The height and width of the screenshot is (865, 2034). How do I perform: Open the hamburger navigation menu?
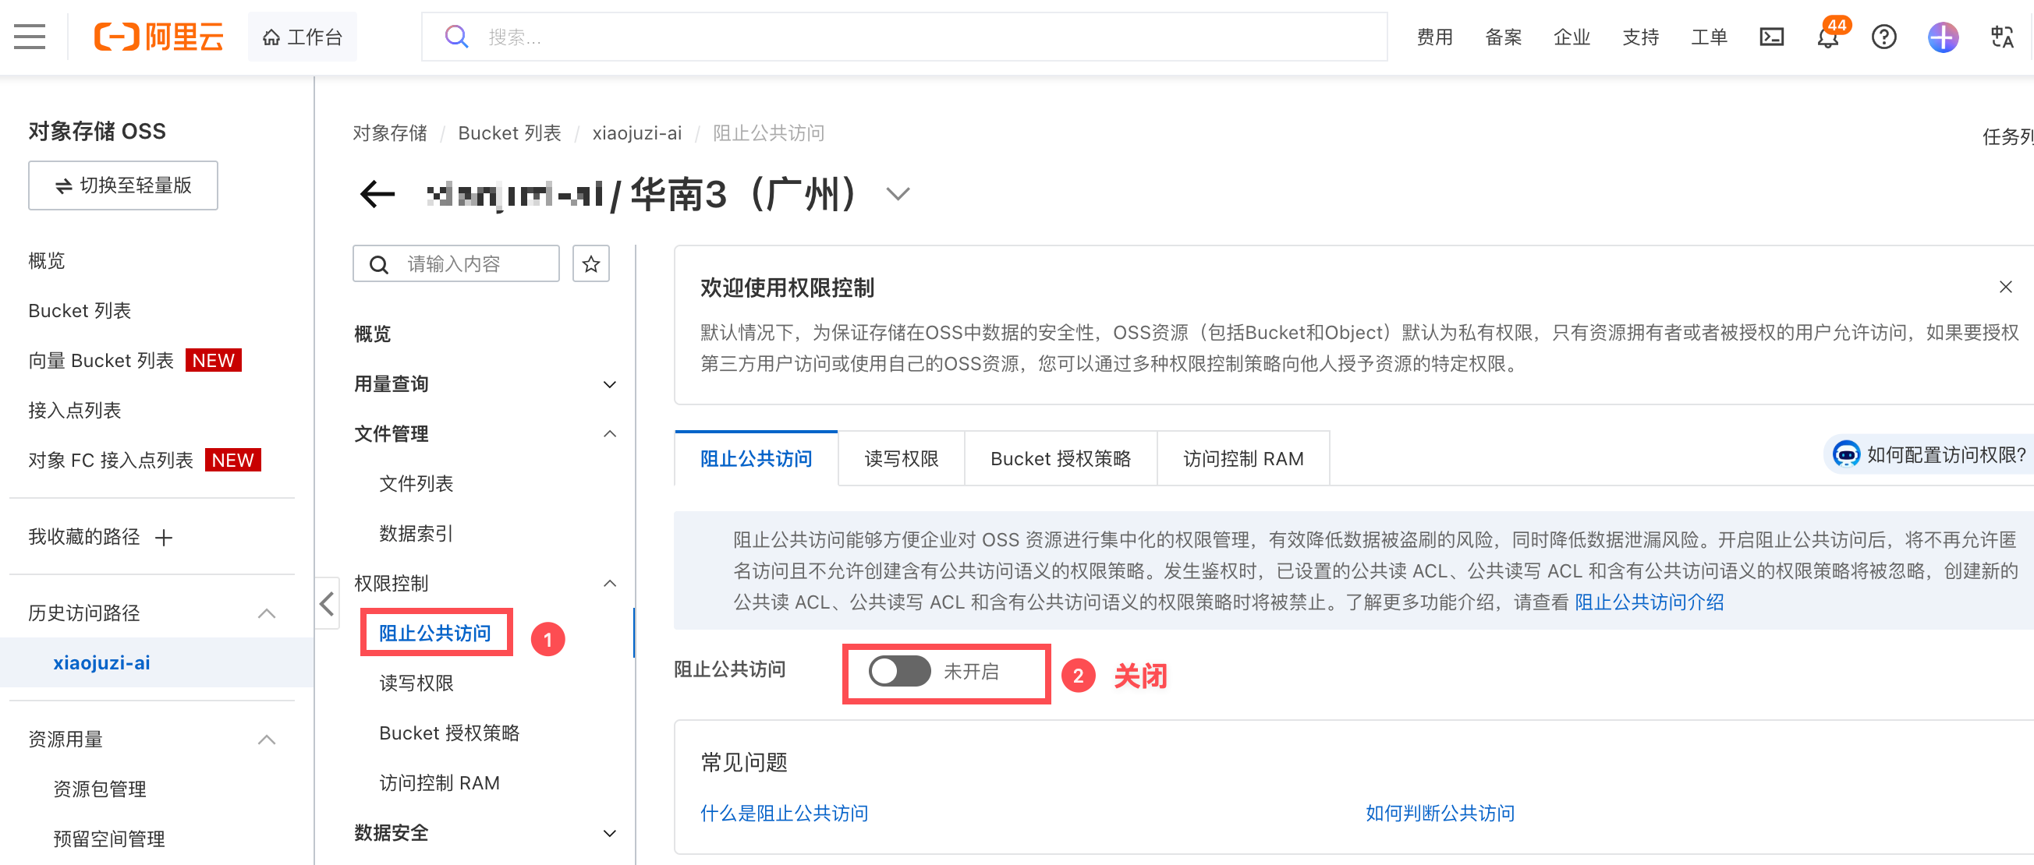(x=29, y=37)
